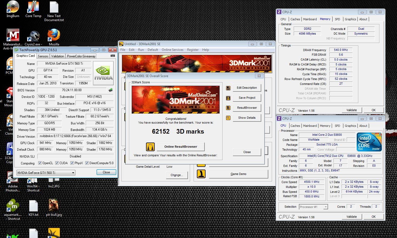Open the NVIDIA GeForce GTX 560 Ti dropdown
The height and width of the screenshot is (238, 397).
click(46, 173)
